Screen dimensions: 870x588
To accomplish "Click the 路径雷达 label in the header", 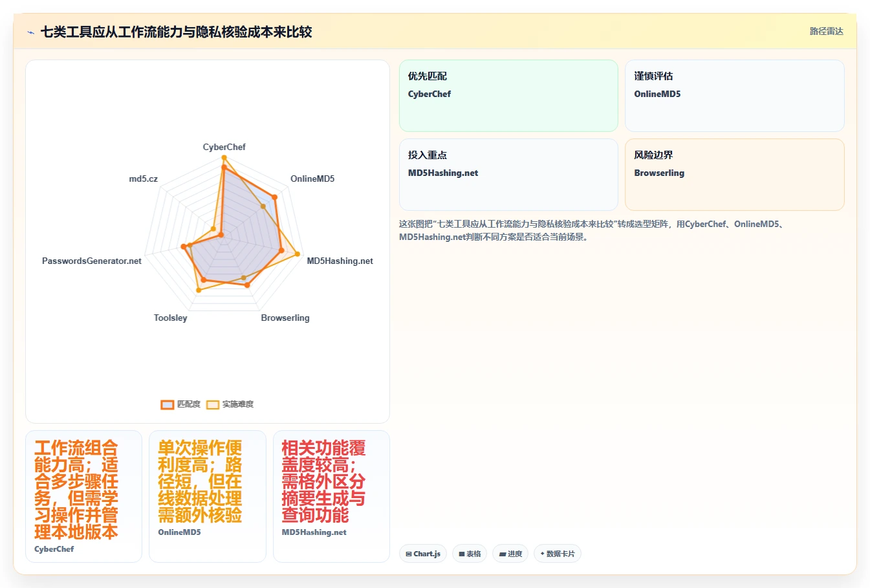I will (827, 31).
